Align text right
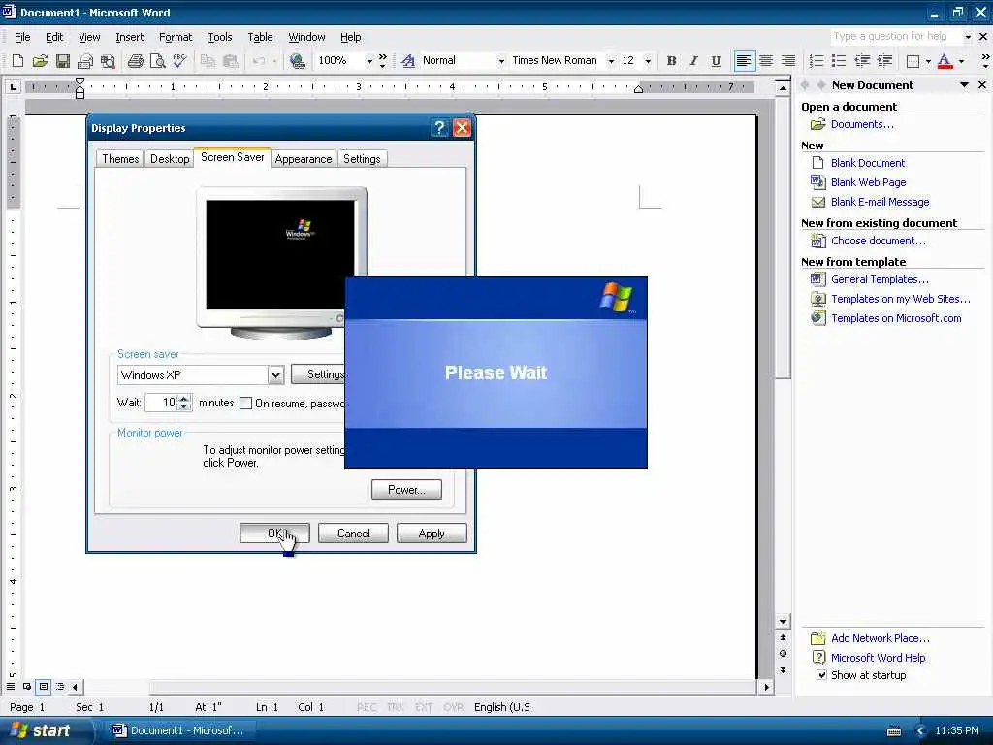 (x=788, y=61)
